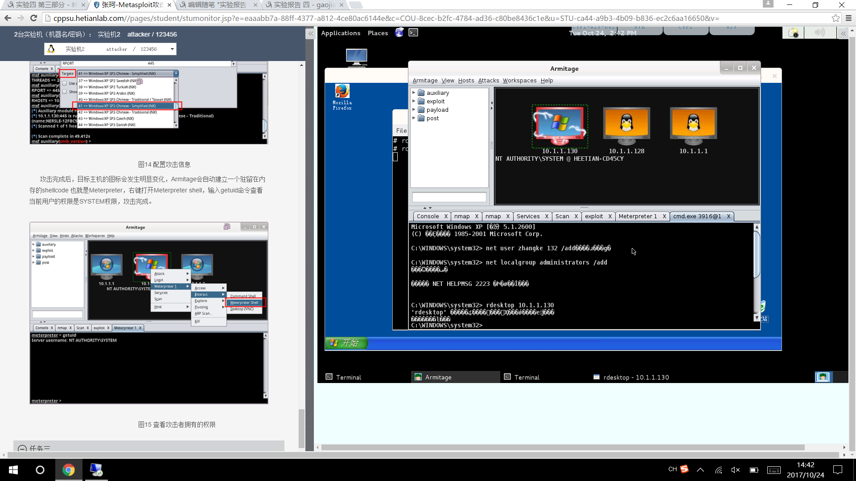Open the Hosts menu in Armitage
This screenshot has height=481, width=856.
click(466, 81)
